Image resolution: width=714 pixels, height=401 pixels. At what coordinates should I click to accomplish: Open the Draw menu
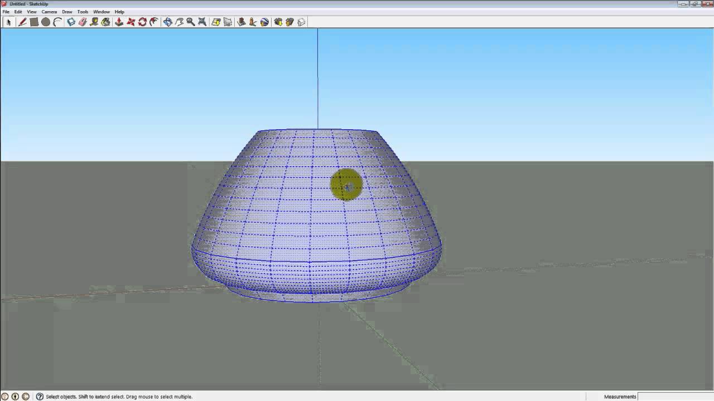tap(67, 11)
